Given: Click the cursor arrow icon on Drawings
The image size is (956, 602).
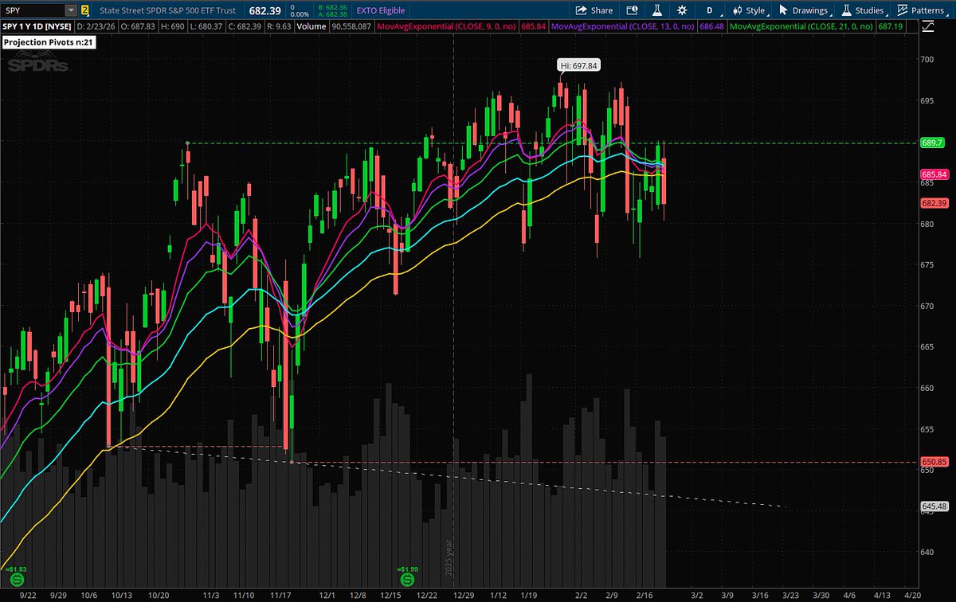Looking at the screenshot, I should (784, 10).
